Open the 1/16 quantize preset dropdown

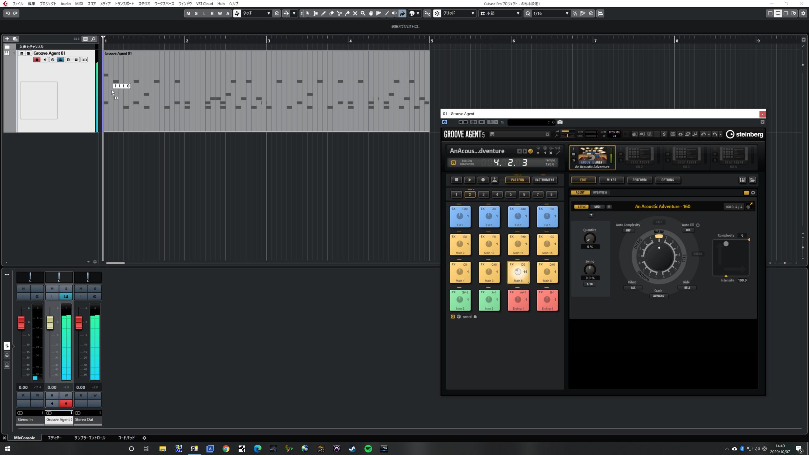(x=550, y=13)
